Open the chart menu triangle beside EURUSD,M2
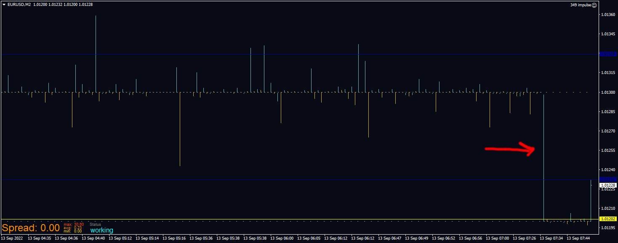The height and width of the screenshot is (243, 618). point(4,5)
